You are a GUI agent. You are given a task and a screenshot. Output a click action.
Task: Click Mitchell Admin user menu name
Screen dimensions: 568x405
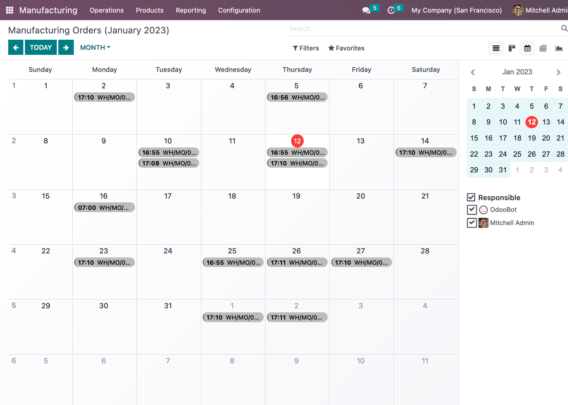pos(547,10)
